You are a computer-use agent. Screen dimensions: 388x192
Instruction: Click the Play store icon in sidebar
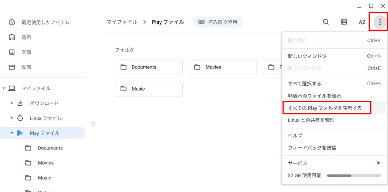[x=20, y=133]
